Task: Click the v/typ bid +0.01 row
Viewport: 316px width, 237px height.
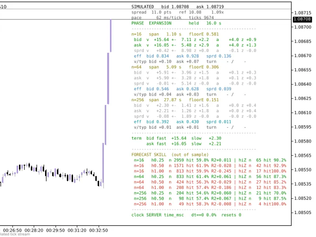Action: click(190, 127)
